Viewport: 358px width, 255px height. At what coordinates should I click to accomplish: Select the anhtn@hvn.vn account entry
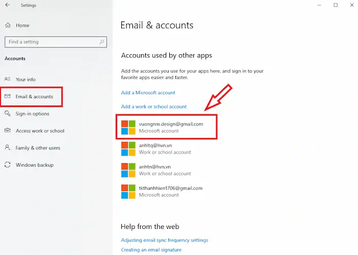[156, 170]
